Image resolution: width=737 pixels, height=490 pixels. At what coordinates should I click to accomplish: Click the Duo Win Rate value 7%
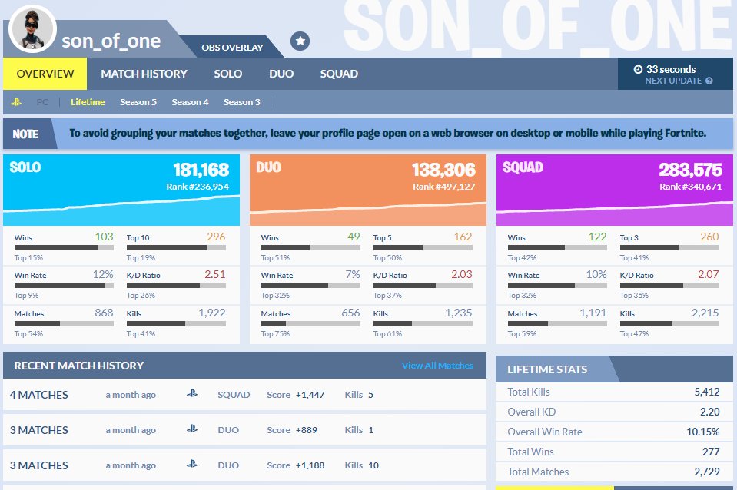(353, 274)
